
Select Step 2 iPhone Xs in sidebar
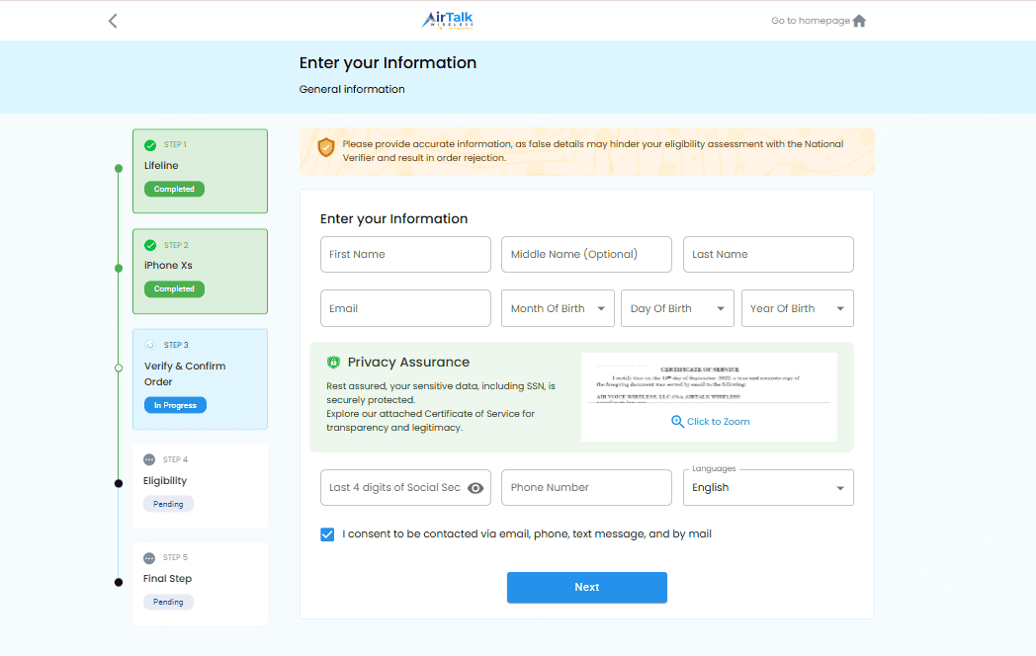click(200, 265)
